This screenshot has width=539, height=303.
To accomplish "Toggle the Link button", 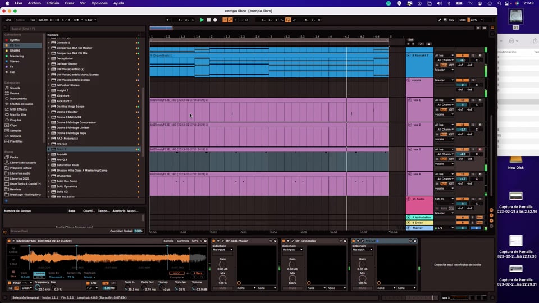I will [x=8, y=20].
